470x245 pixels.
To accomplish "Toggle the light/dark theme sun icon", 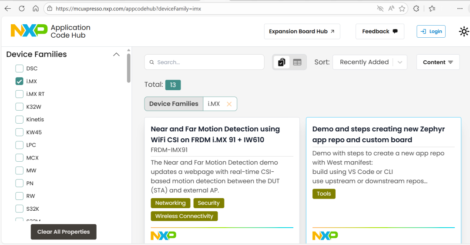I will click(x=464, y=31).
